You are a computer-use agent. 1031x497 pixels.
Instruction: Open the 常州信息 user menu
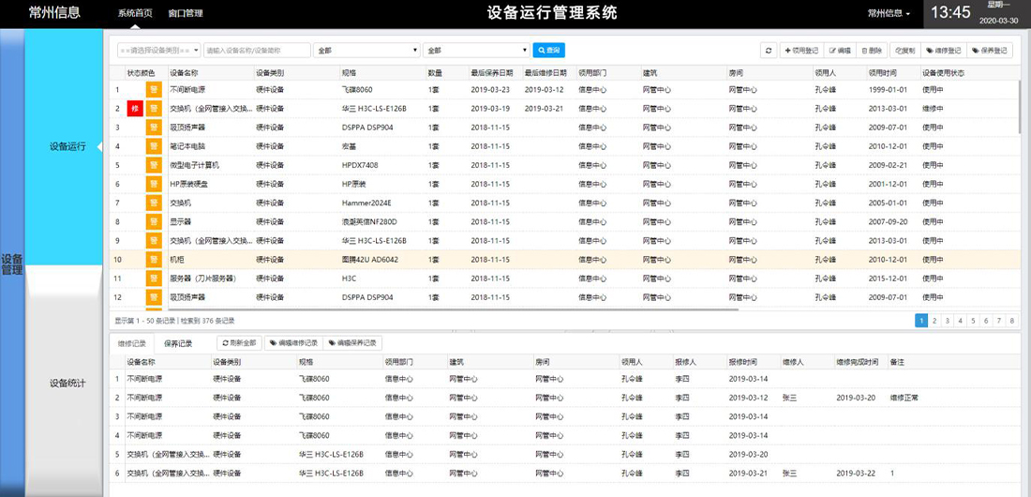(889, 13)
